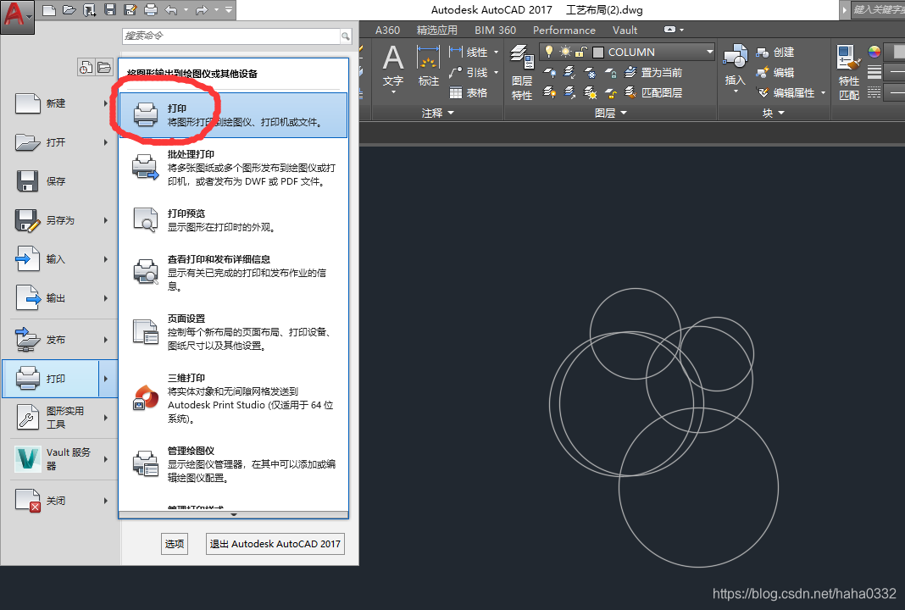Click 退出 Autodesk AutoCAD 2017 button

pos(275,544)
